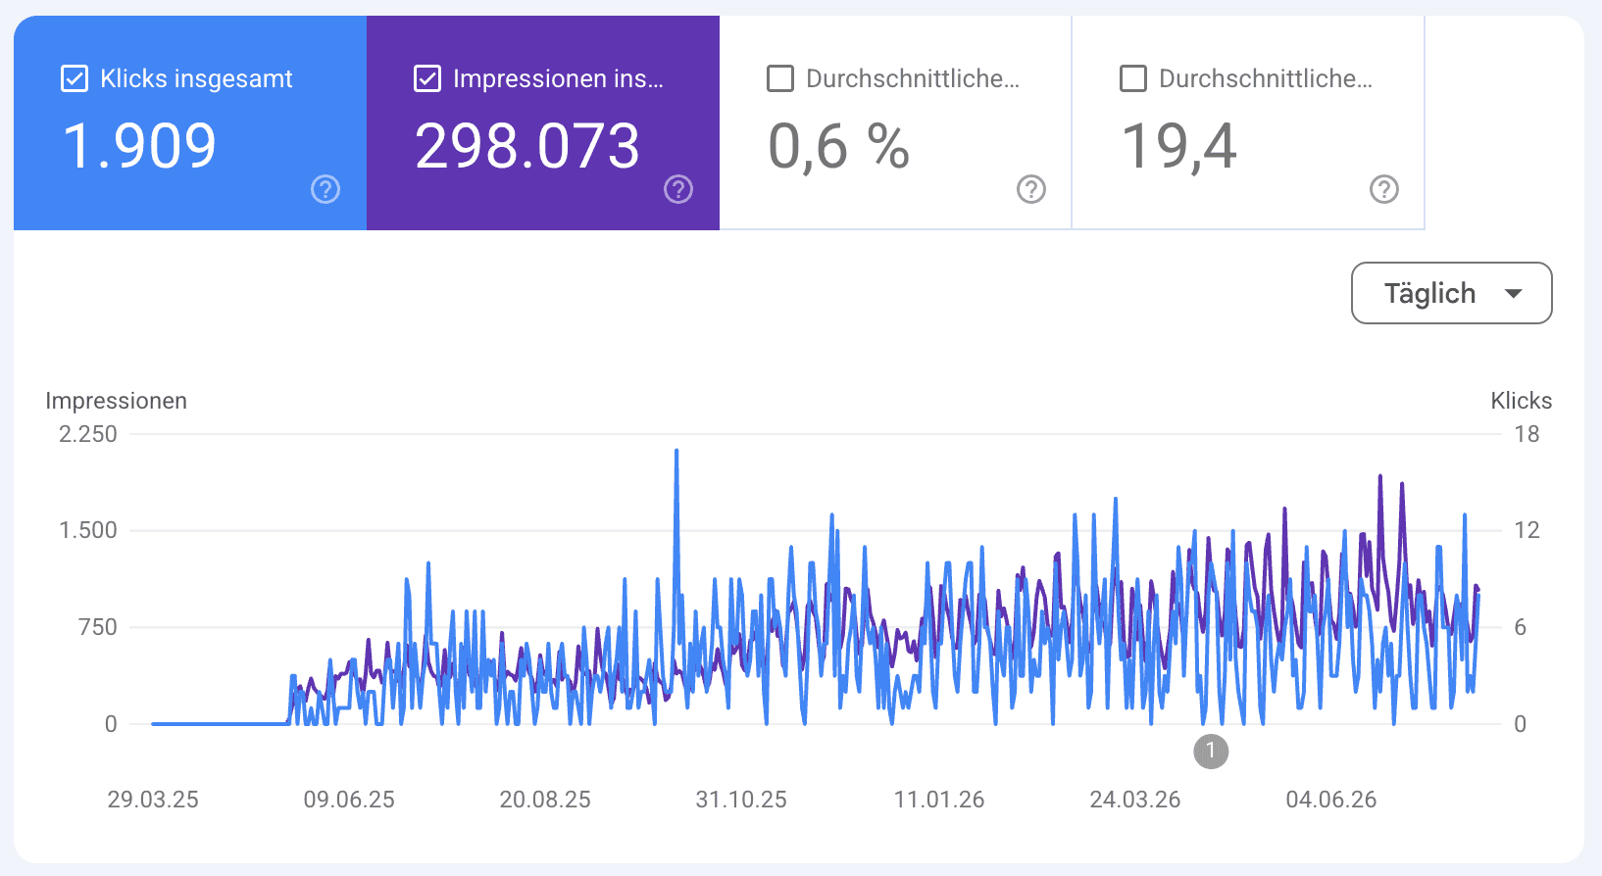Screen dimensions: 1602x876
Task: Click the 04.06.26 date label
Action: (1331, 800)
